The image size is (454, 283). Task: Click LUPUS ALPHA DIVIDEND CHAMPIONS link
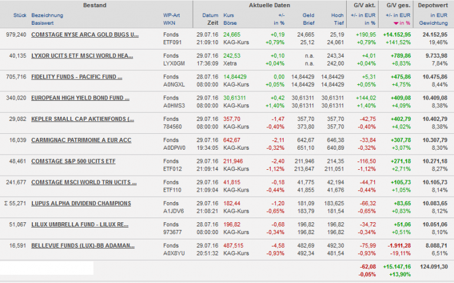coord(81,203)
